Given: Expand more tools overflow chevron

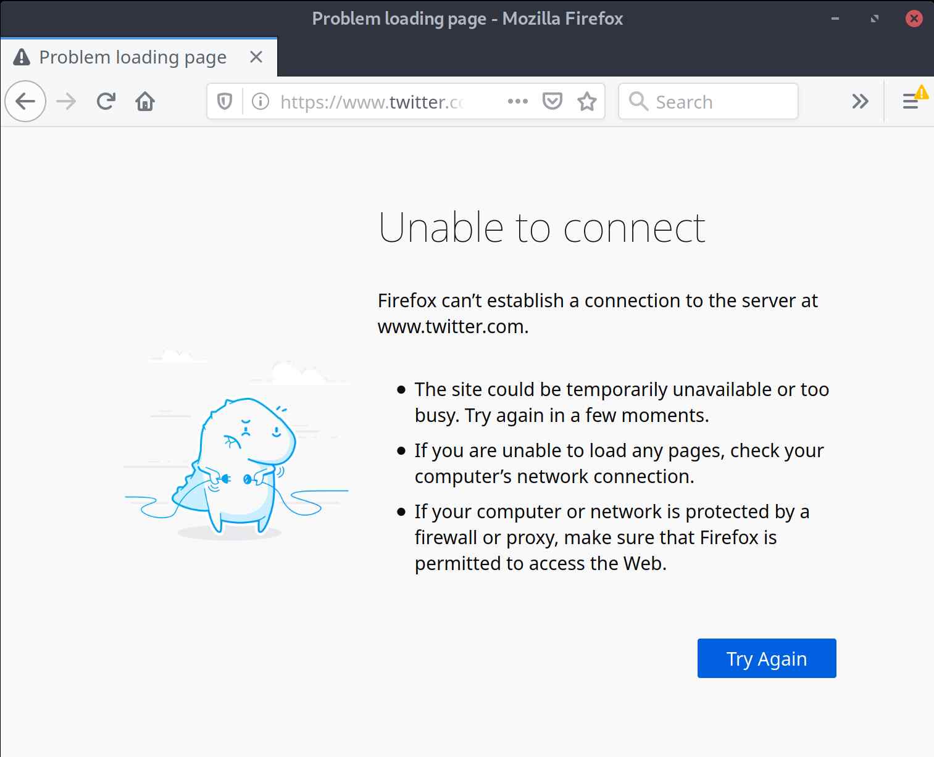Looking at the screenshot, I should point(860,101).
